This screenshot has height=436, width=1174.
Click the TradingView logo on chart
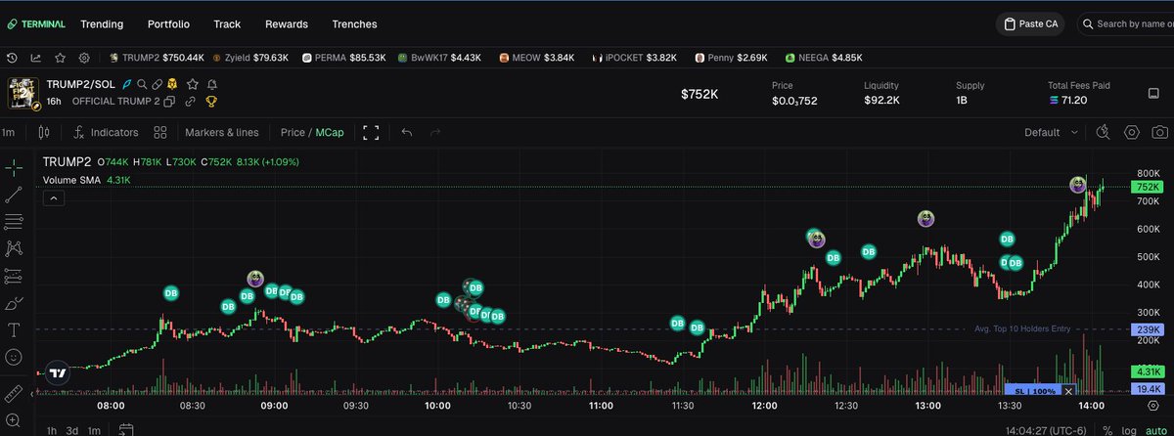pos(58,372)
